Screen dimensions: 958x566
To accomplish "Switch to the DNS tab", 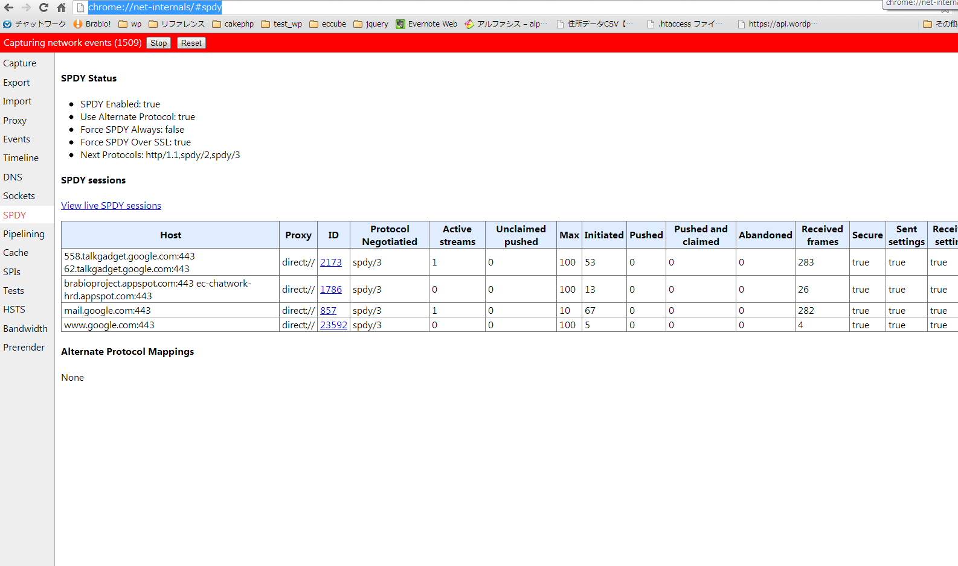I will pyautogui.click(x=13, y=177).
